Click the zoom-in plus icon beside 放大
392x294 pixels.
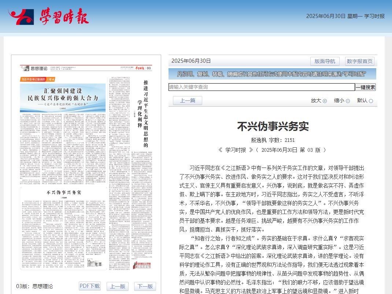coord(325,101)
